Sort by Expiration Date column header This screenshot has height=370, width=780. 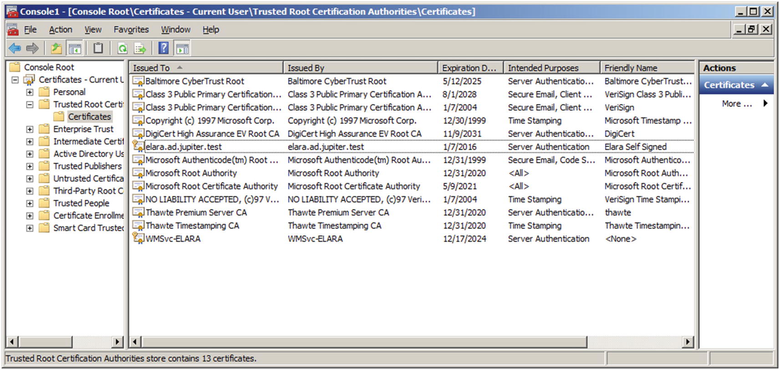tap(471, 68)
